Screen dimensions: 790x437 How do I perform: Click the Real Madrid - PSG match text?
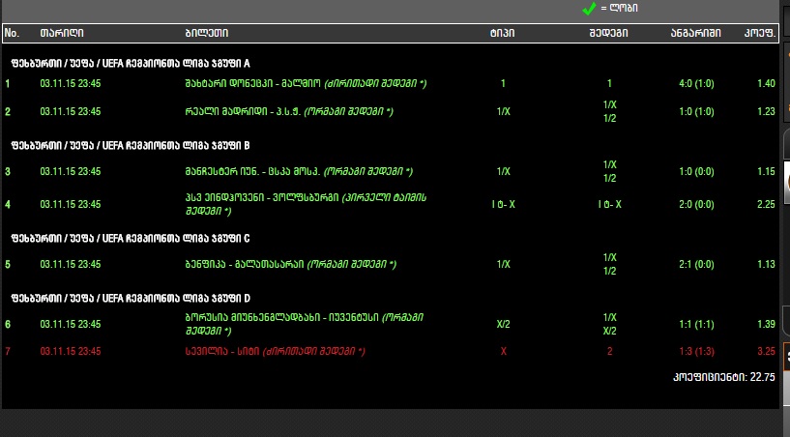[289, 111]
